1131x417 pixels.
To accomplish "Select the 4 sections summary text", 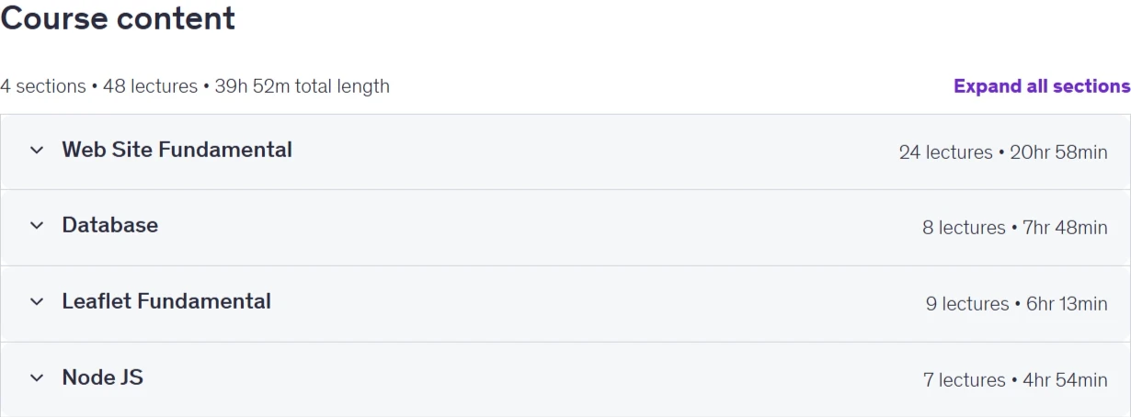I will click(x=43, y=86).
